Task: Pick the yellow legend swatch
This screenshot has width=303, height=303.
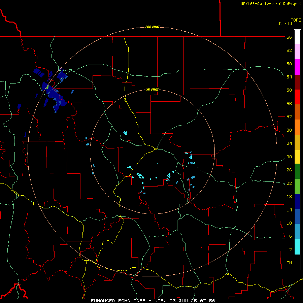Action: 297,157
